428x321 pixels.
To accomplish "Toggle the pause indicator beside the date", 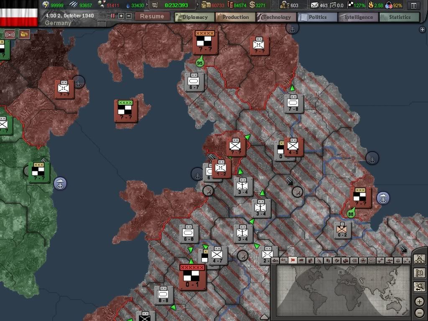I will coord(113,16).
